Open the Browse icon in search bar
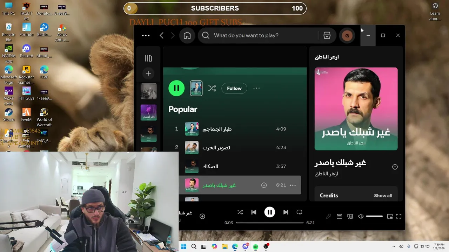This screenshot has height=252, width=449. 327,35
